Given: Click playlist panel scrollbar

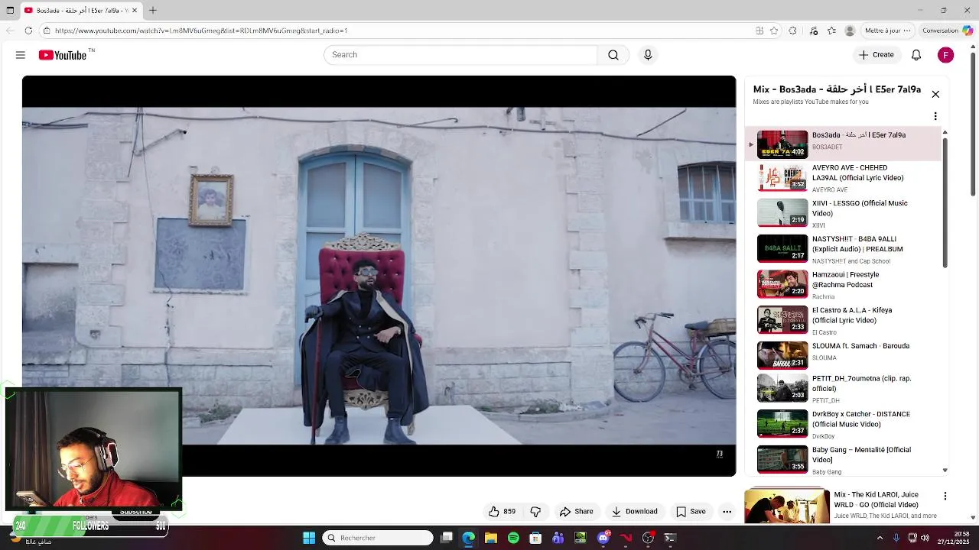Looking at the screenshot, I should pyautogui.click(x=945, y=202).
